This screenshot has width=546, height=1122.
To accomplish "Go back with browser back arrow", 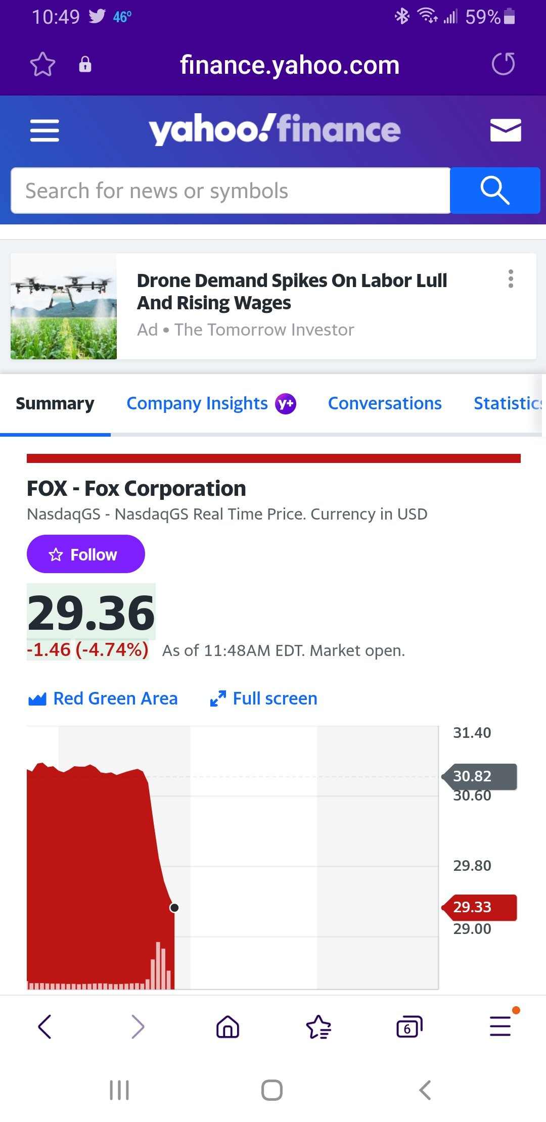I will 45,1026.
